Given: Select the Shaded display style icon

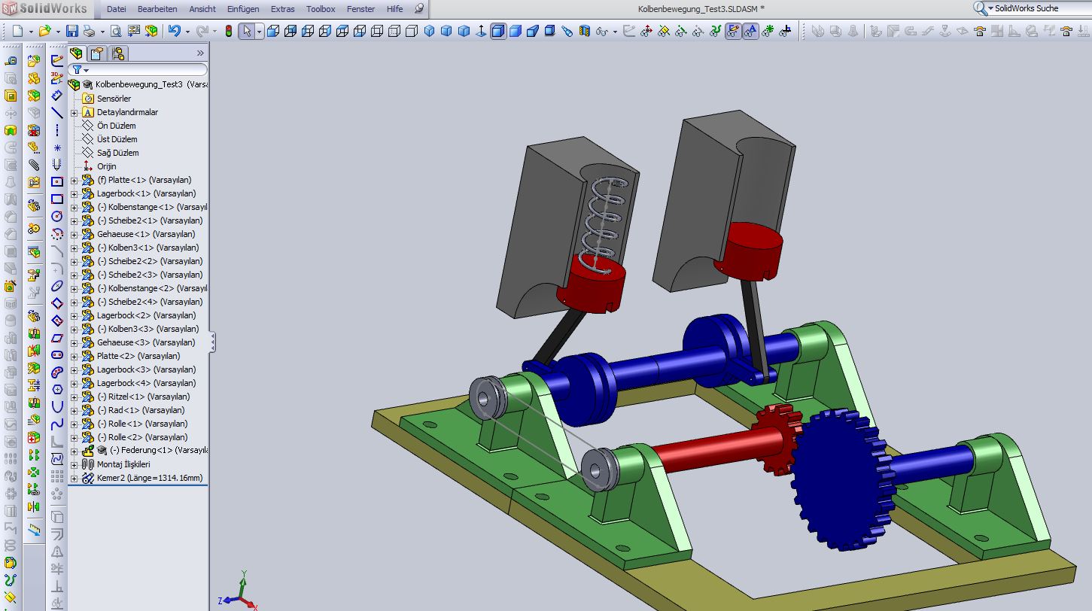Looking at the screenshot, I should [x=516, y=31].
